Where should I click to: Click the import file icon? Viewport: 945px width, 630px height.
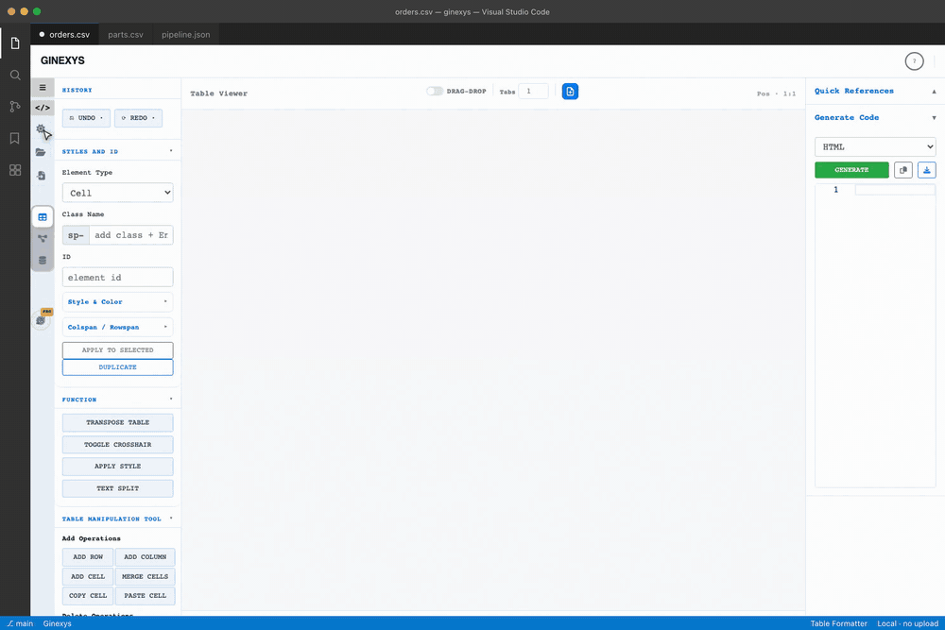pos(41,176)
